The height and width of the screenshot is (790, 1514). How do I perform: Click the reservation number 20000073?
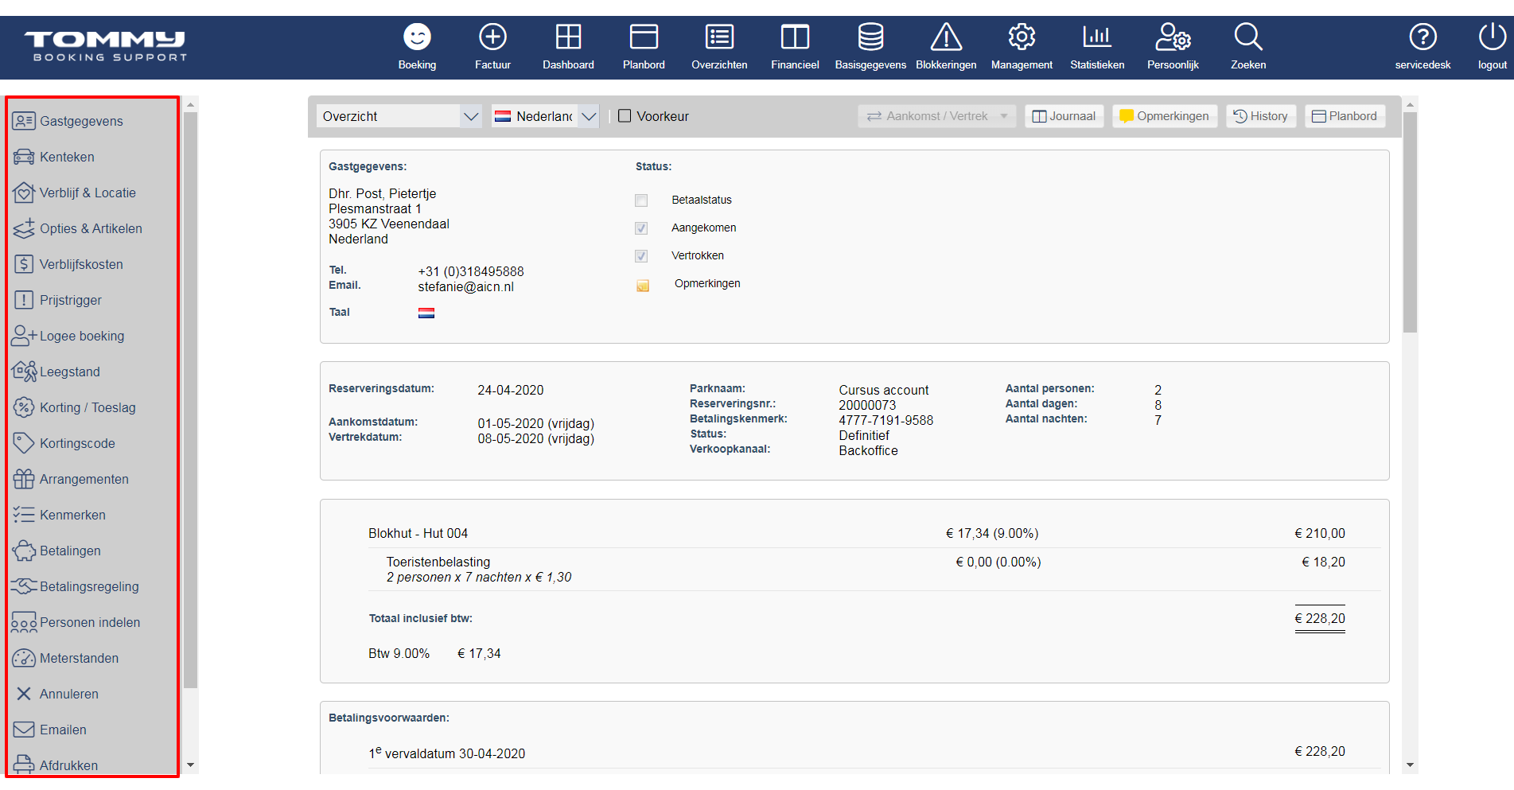(867, 405)
